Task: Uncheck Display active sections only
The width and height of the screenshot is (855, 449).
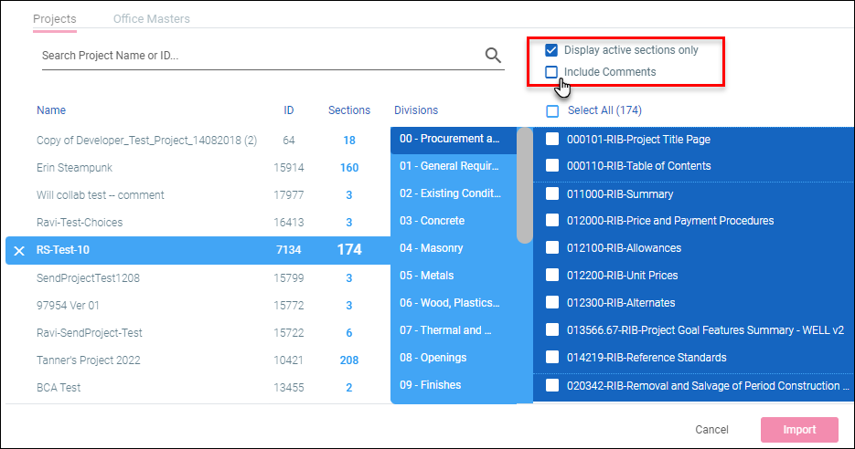Action: click(551, 50)
